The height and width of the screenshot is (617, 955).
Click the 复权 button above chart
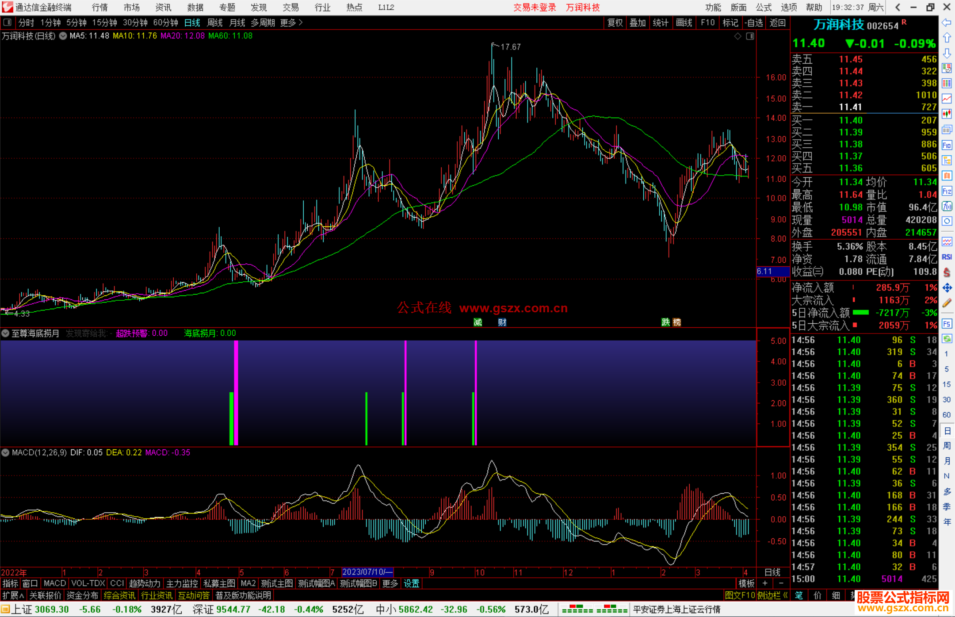615,23
